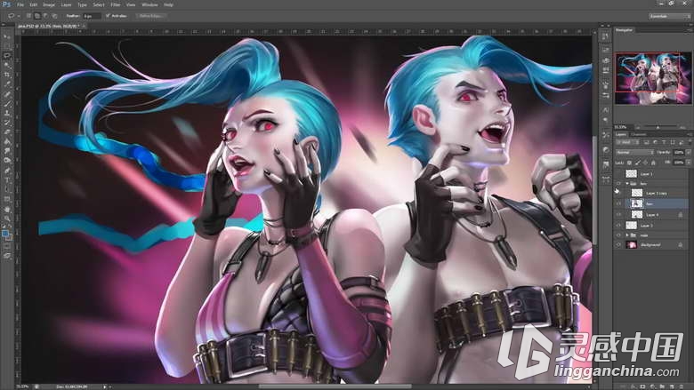Select the History Brush tool
Image resolution: width=694 pixels, height=390 pixels.
[7, 122]
